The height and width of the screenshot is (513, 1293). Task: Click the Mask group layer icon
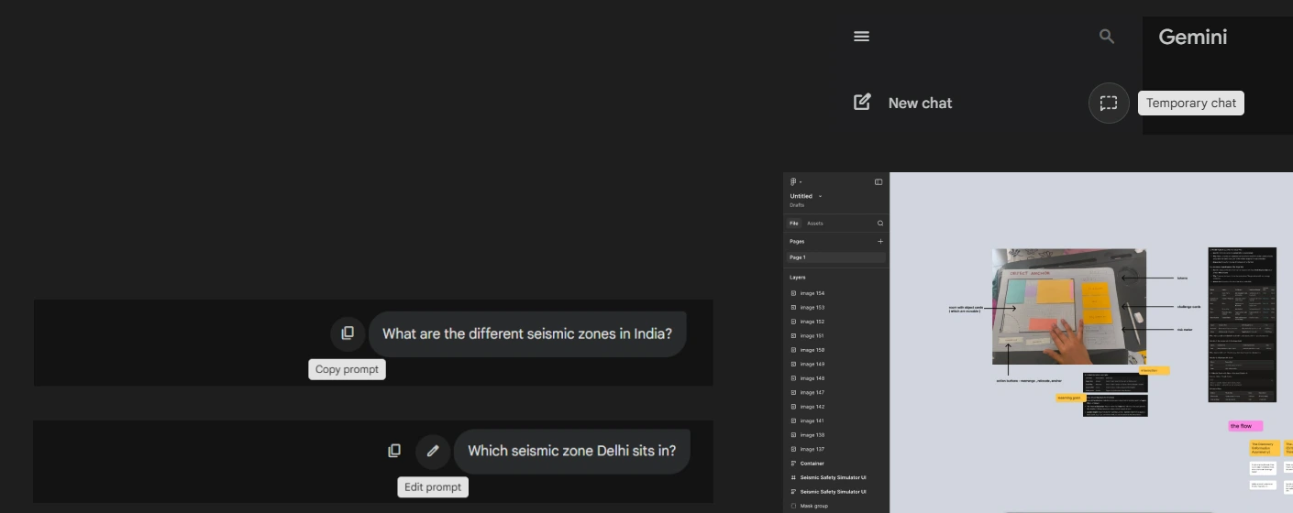click(793, 506)
